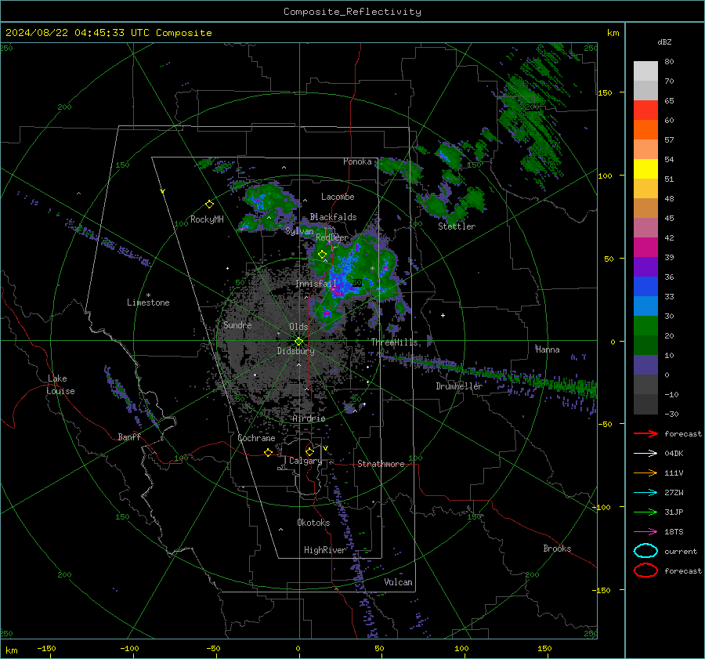This screenshot has height=659, width=705.
Task: Click the Composite_Reflectivity title text
Action: [x=352, y=12]
